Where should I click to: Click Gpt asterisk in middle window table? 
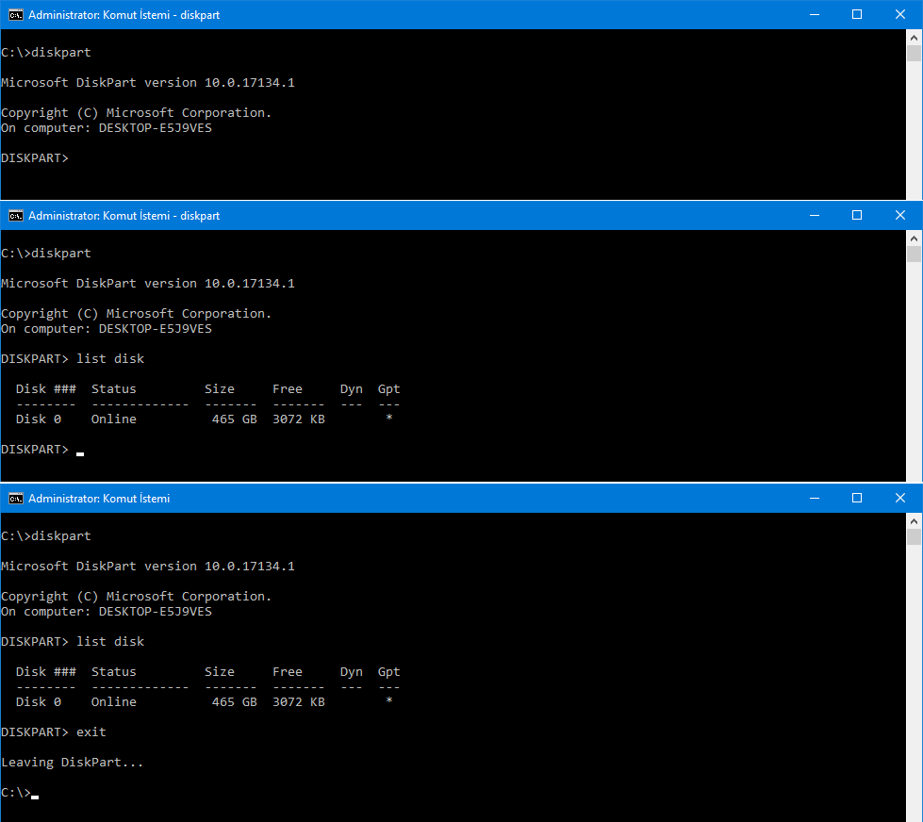389,418
